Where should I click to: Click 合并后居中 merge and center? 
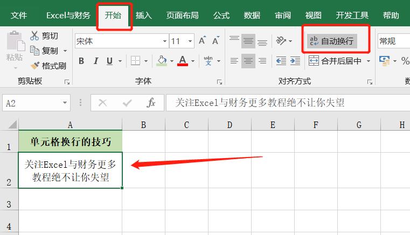point(336,61)
